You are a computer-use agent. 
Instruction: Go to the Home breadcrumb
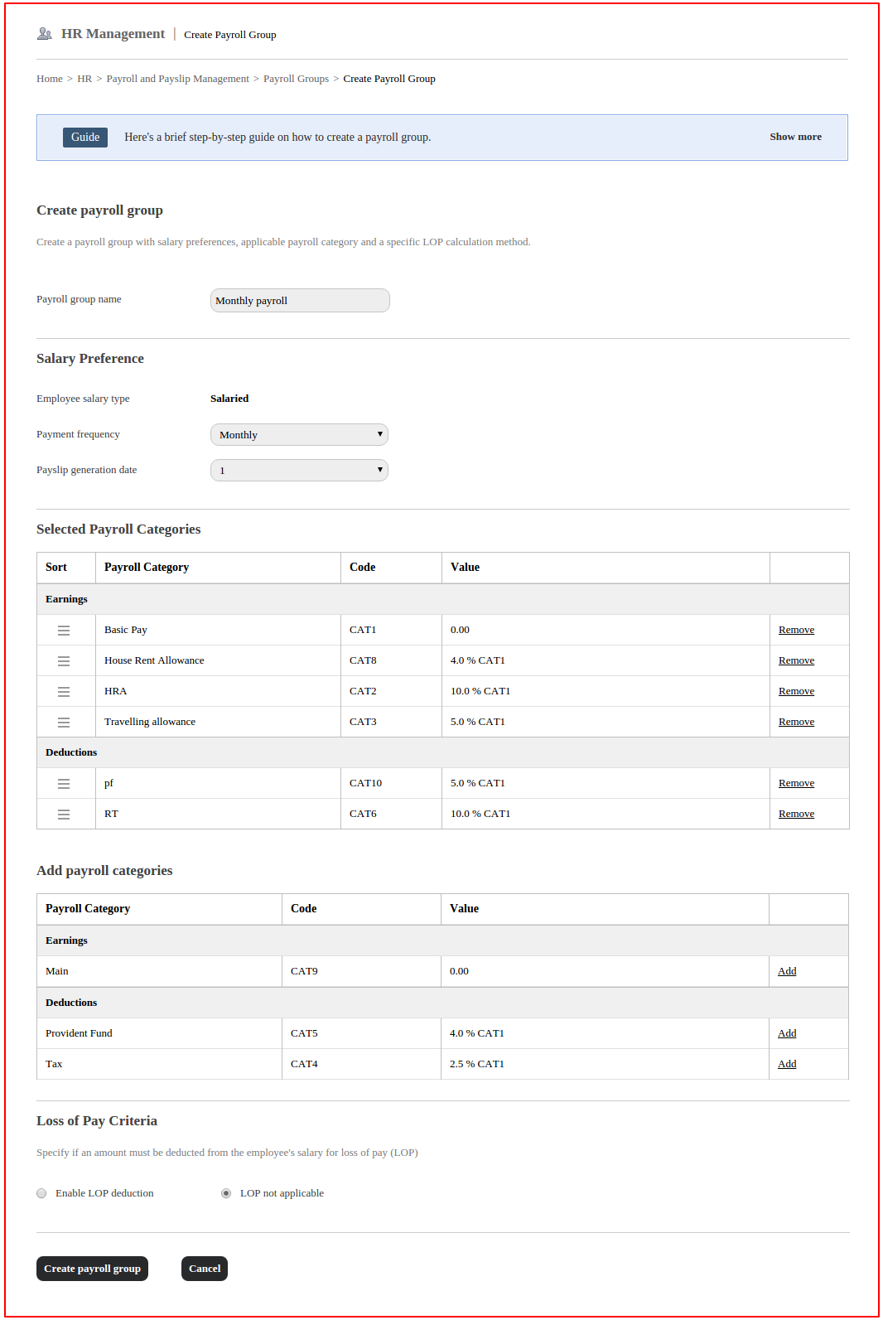coord(50,79)
